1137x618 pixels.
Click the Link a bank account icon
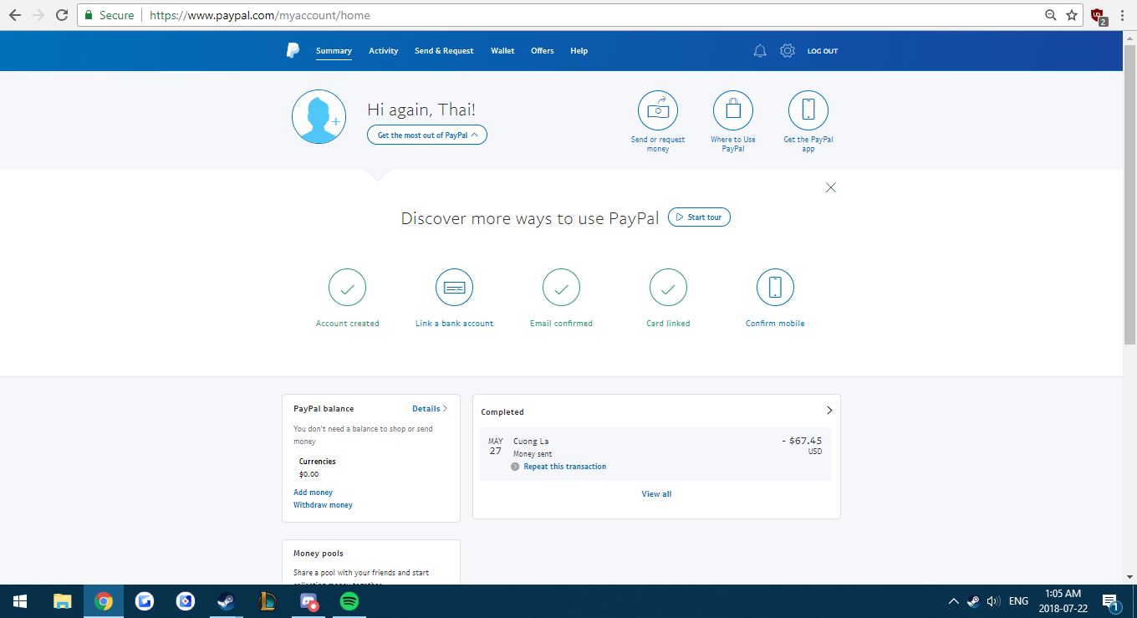[454, 288]
